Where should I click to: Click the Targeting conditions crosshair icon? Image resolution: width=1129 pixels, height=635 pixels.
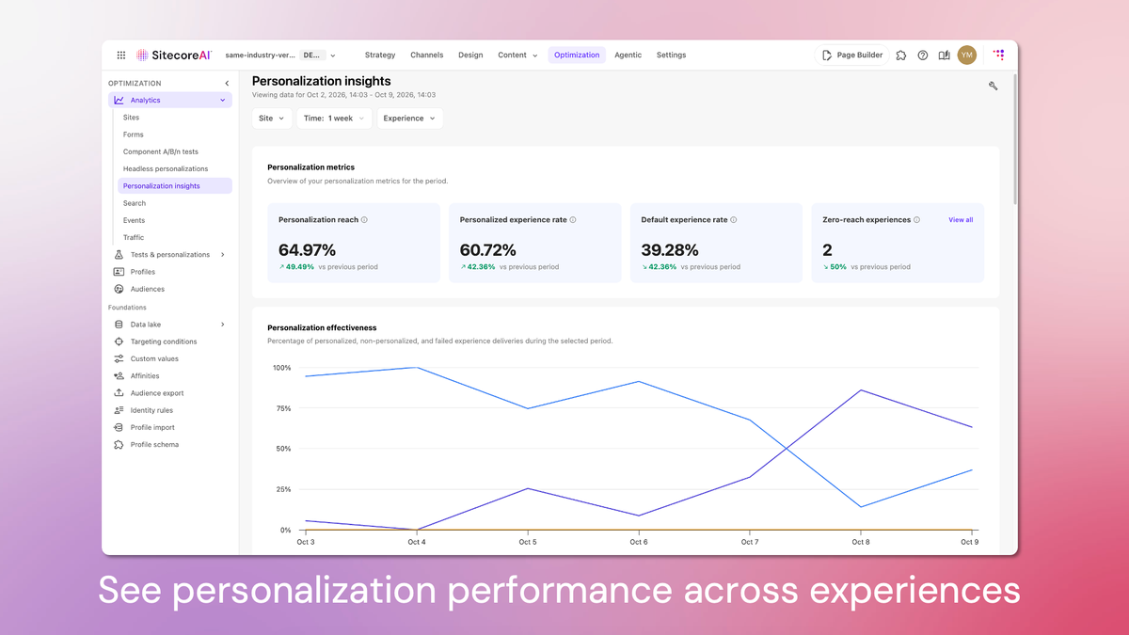tap(119, 341)
